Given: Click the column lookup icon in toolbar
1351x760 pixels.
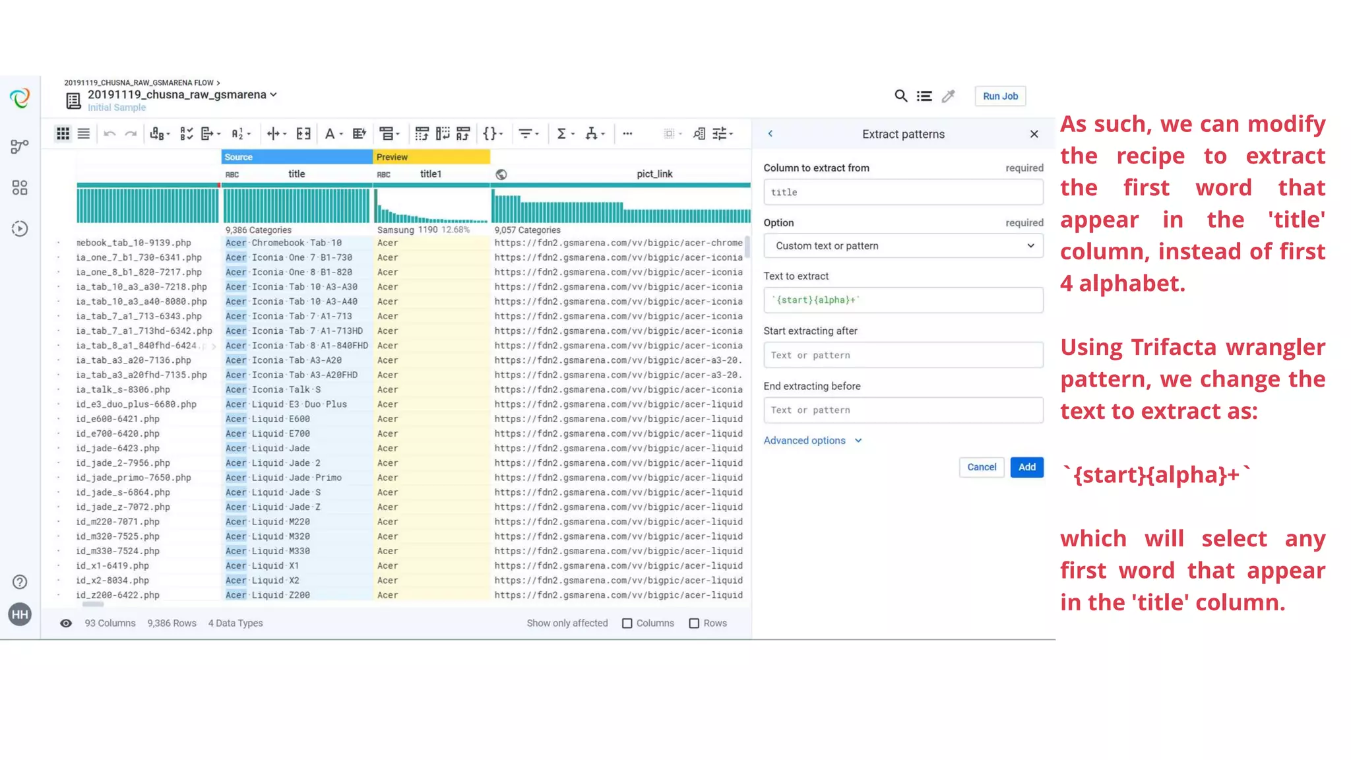Looking at the screenshot, I should [x=699, y=134].
